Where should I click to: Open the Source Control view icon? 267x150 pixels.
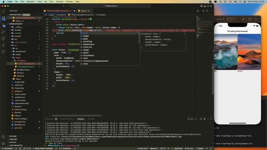[3, 25]
